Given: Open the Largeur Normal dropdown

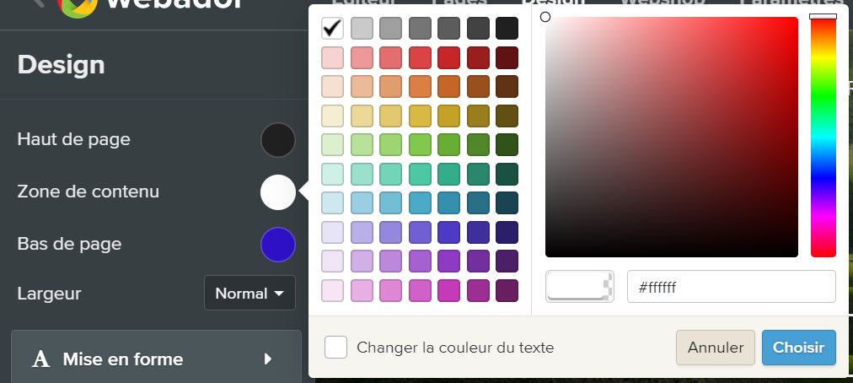Looking at the screenshot, I should click(x=249, y=294).
